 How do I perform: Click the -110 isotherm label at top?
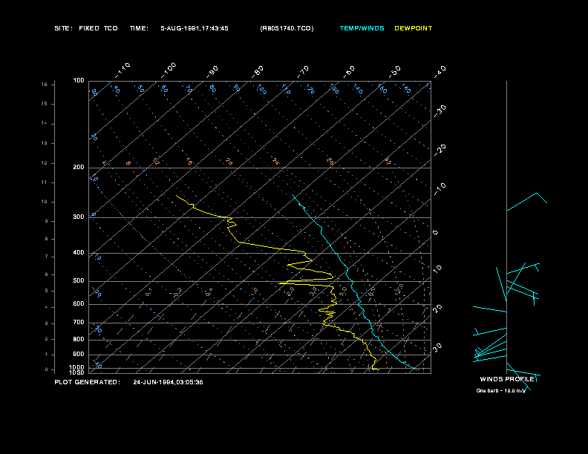122,70
